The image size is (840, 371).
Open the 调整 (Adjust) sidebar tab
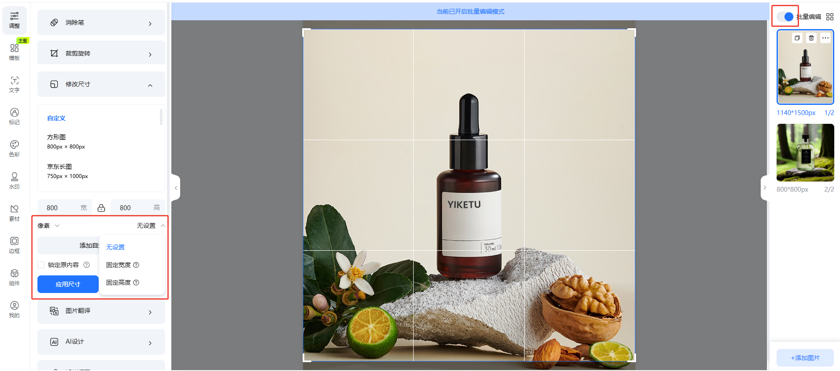point(15,20)
